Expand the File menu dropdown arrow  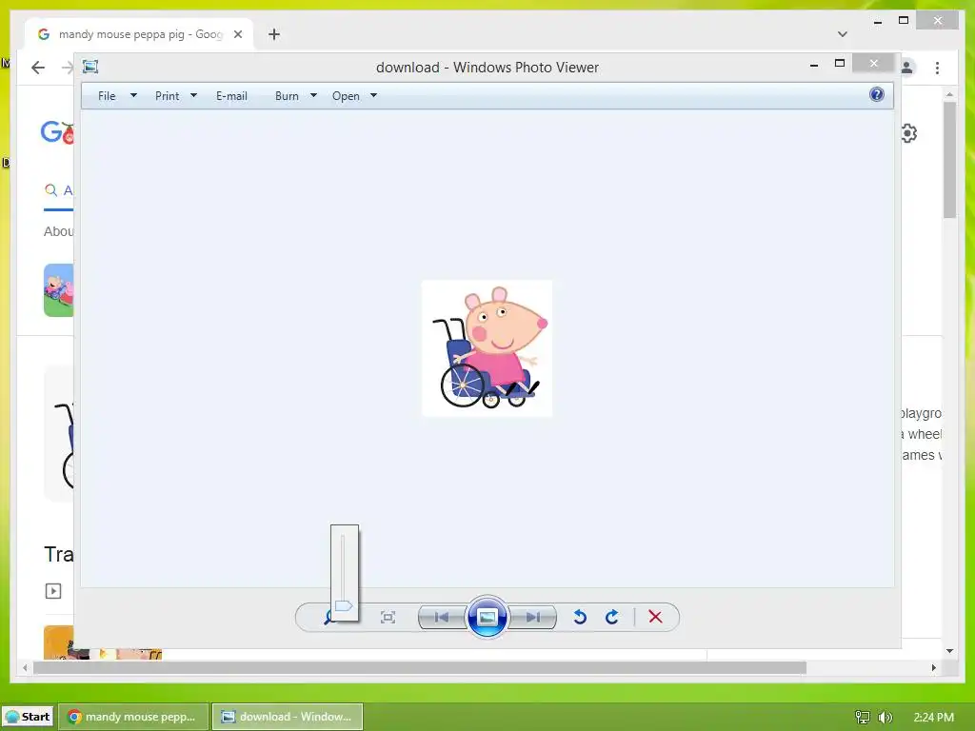(133, 96)
